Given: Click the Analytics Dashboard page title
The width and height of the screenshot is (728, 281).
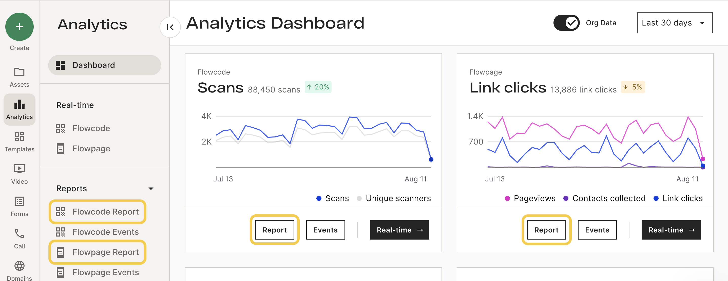Looking at the screenshot, I should (275, 23).
